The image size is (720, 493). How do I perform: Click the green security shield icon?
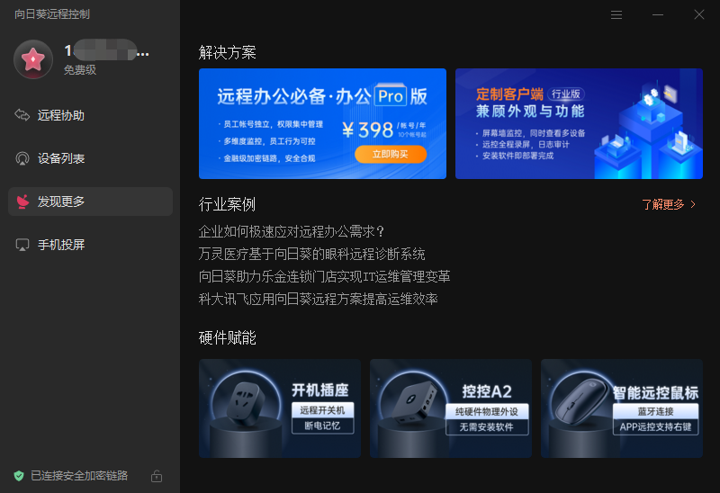[19, 475]
